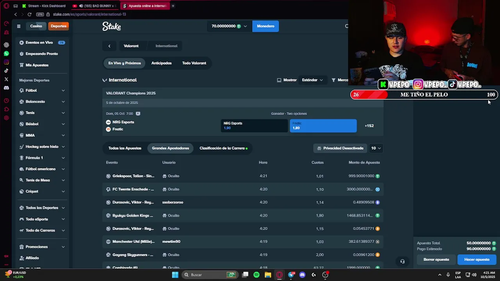This screenshot has height=281, width=500.
Task: Open the +152 more markets button
Action: click(x=369, y=126)
